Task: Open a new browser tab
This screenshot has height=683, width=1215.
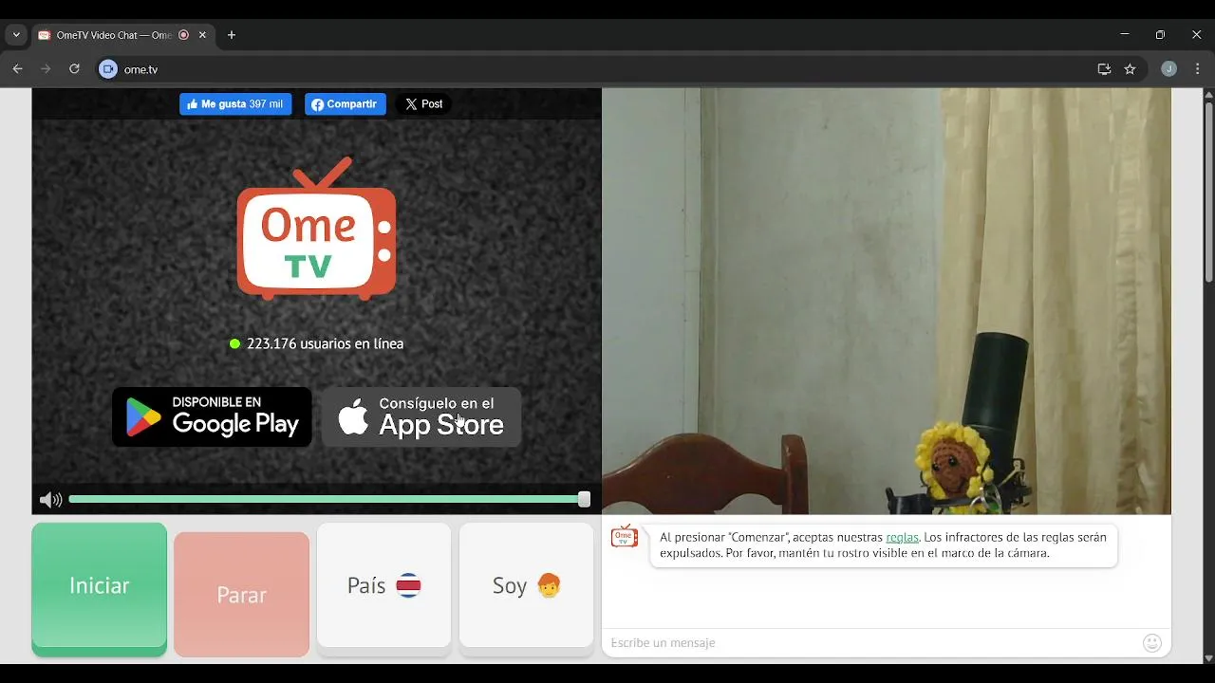Action: 232,35
